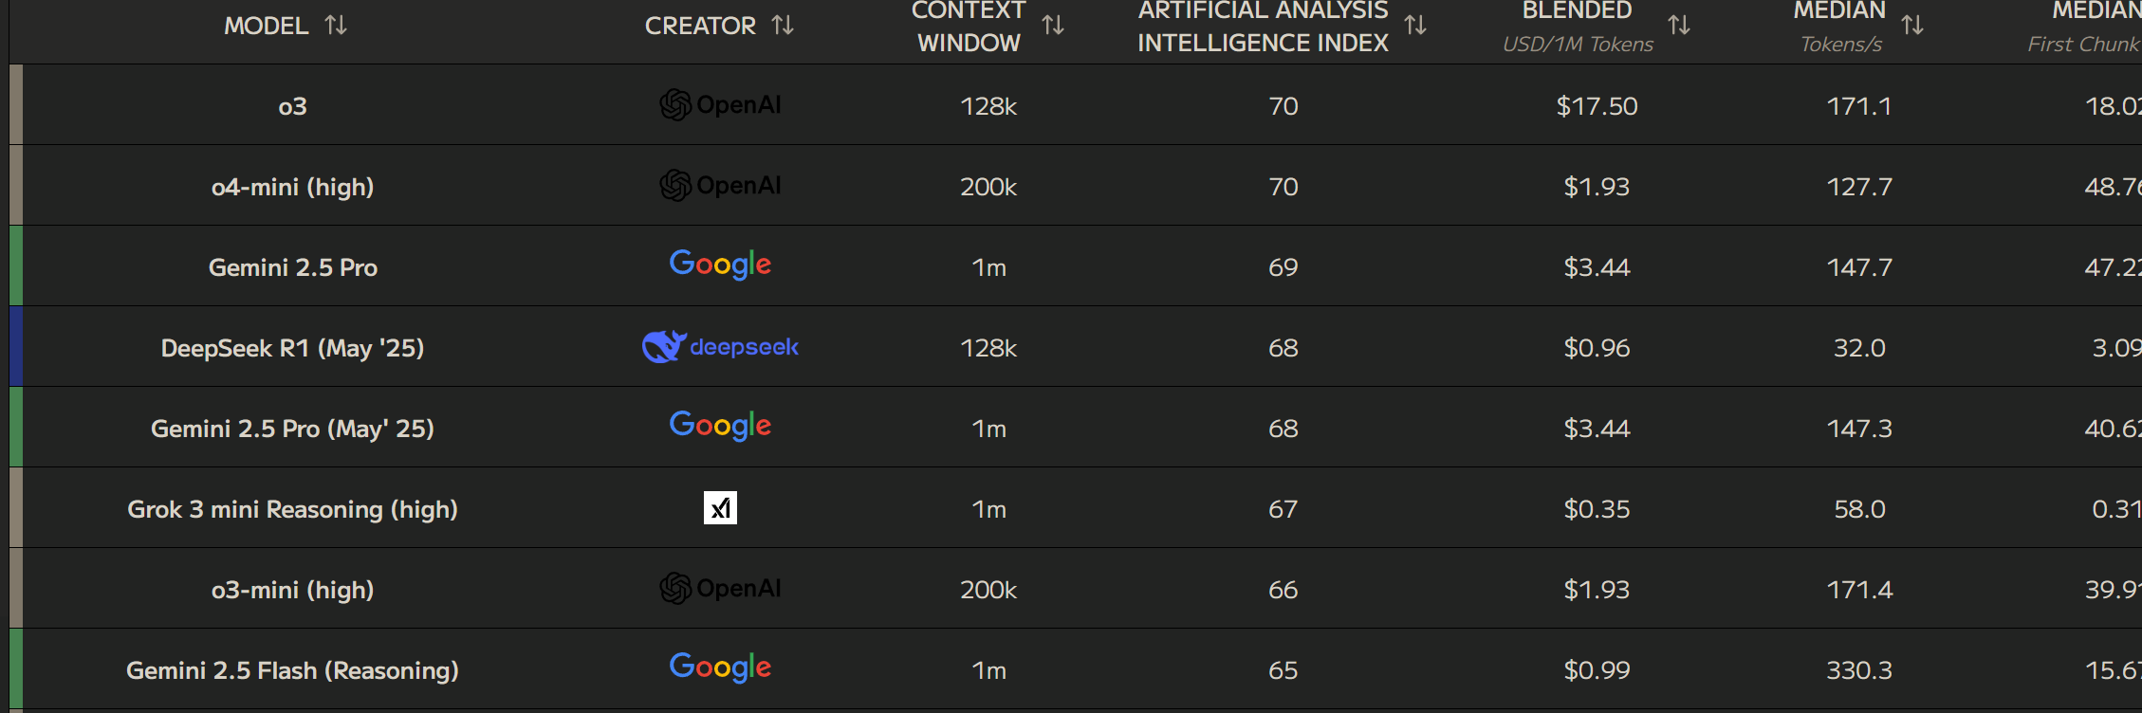
Task: Click the xAI logo for Grok
Action: [720, 508]
